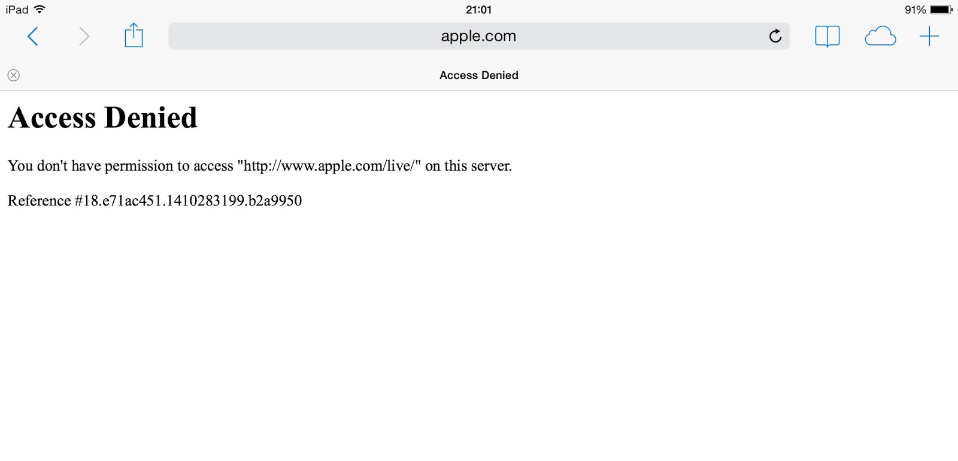Click the "You don't have permission" message
This screenshot has width=958, height=461.
260,166
